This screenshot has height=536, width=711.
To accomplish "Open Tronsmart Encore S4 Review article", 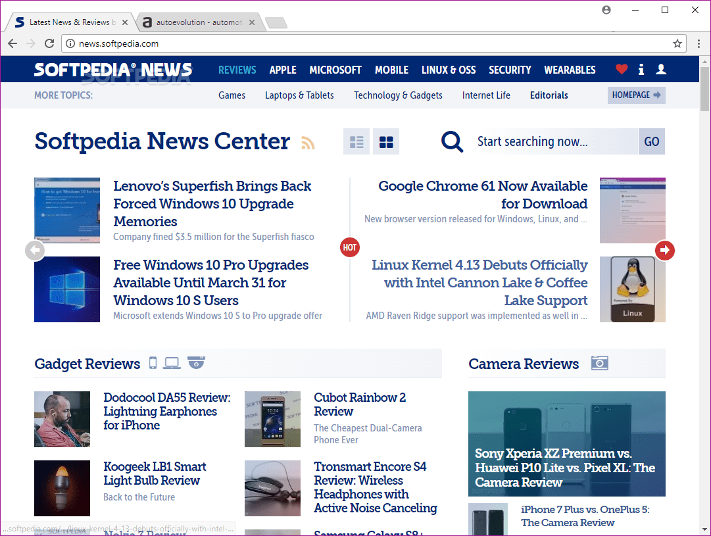I will [376, 487].
